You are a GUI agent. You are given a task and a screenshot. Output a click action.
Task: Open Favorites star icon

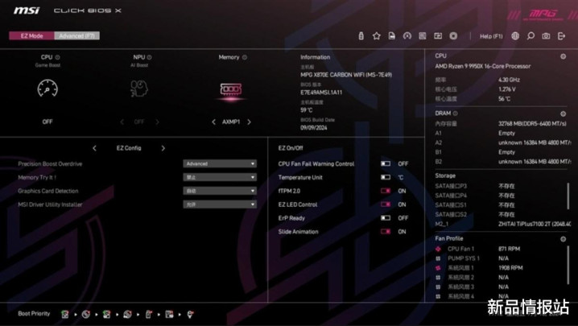pos(377,35)
